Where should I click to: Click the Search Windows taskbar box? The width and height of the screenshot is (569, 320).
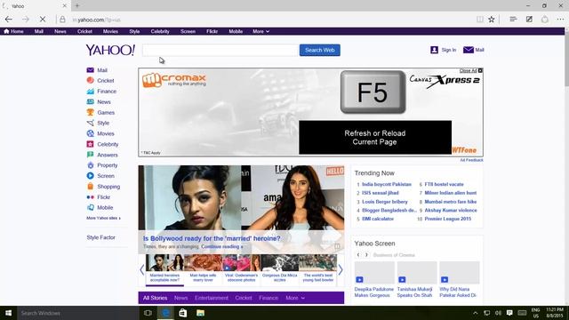(77, 313)
